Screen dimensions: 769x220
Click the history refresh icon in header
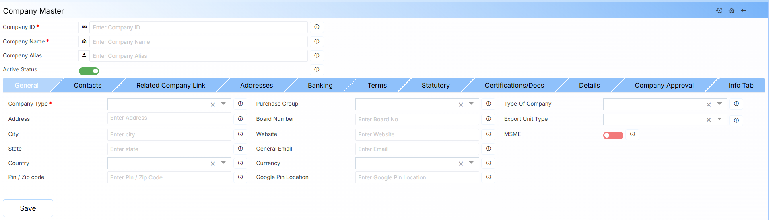tap(719, 11)
